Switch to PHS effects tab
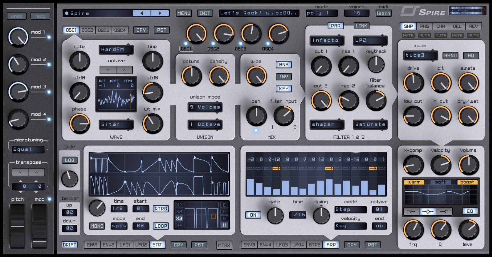This screenshot has width=493, height=257. pos(424,26)
